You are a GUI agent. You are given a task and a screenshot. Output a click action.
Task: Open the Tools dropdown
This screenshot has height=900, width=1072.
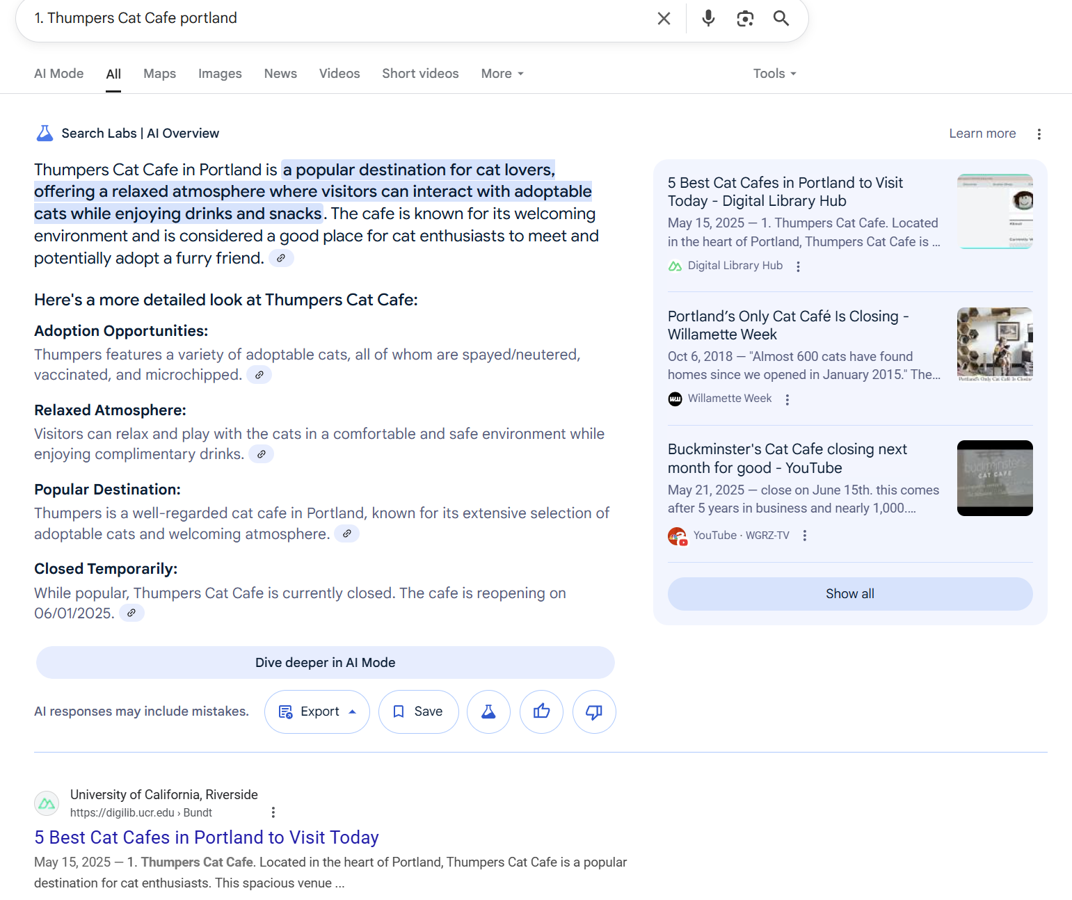pyautogui.click(x=774, y=74)
